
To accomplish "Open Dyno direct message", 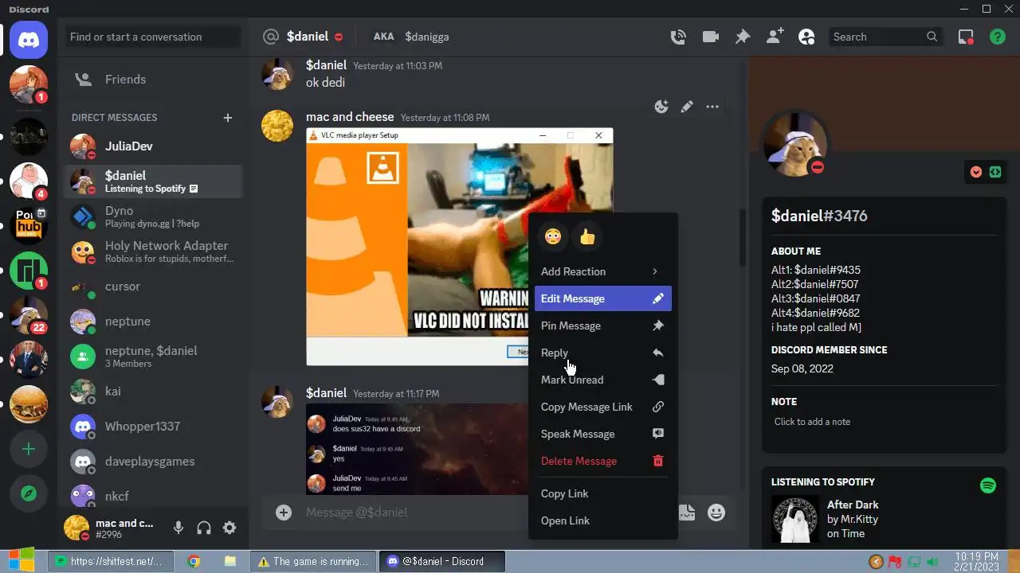I will pos(153,216).
